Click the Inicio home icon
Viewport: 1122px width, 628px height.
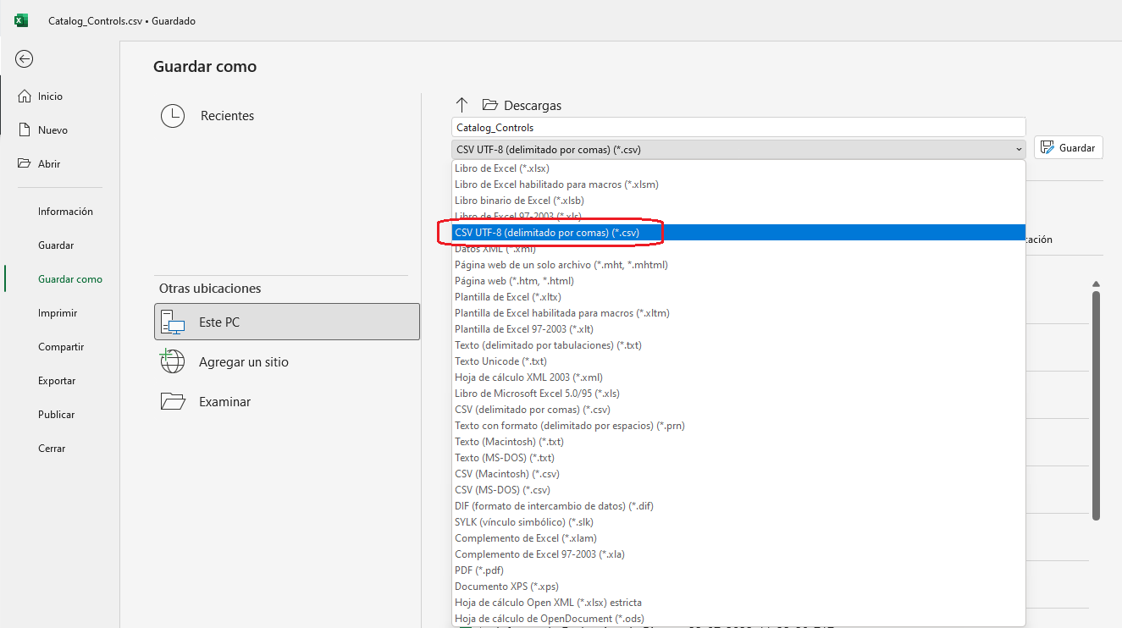click(x=25, y=96)
